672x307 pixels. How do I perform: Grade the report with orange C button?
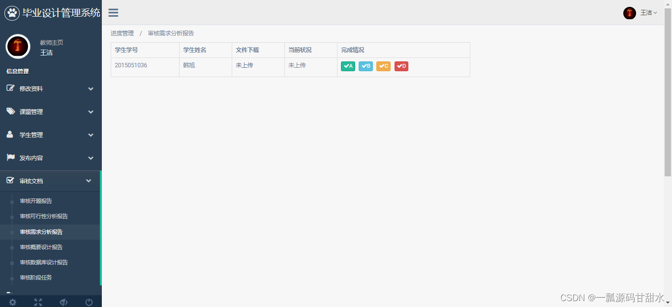[x=383, y=66]
